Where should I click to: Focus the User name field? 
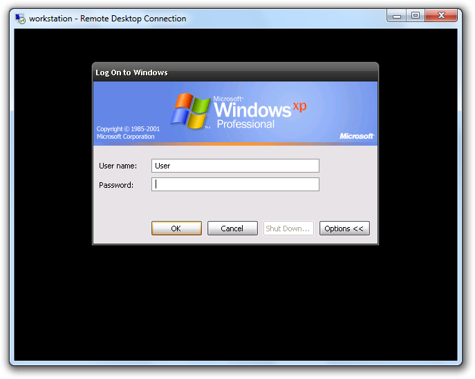pos(235,166)
